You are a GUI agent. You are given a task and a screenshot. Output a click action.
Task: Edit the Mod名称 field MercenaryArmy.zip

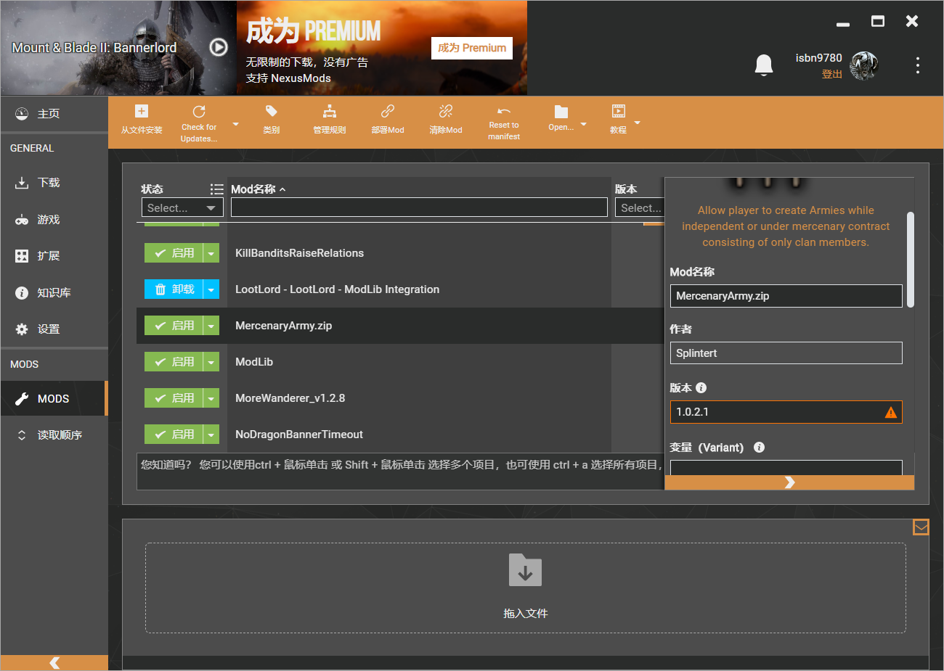[786, 296]
